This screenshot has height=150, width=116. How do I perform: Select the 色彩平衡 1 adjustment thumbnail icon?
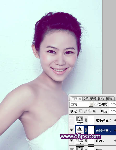[80, 130]
